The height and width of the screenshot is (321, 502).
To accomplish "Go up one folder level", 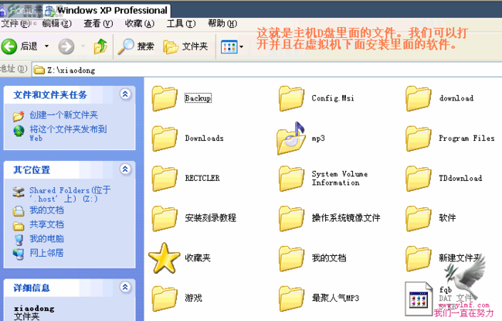I will 100,46.
